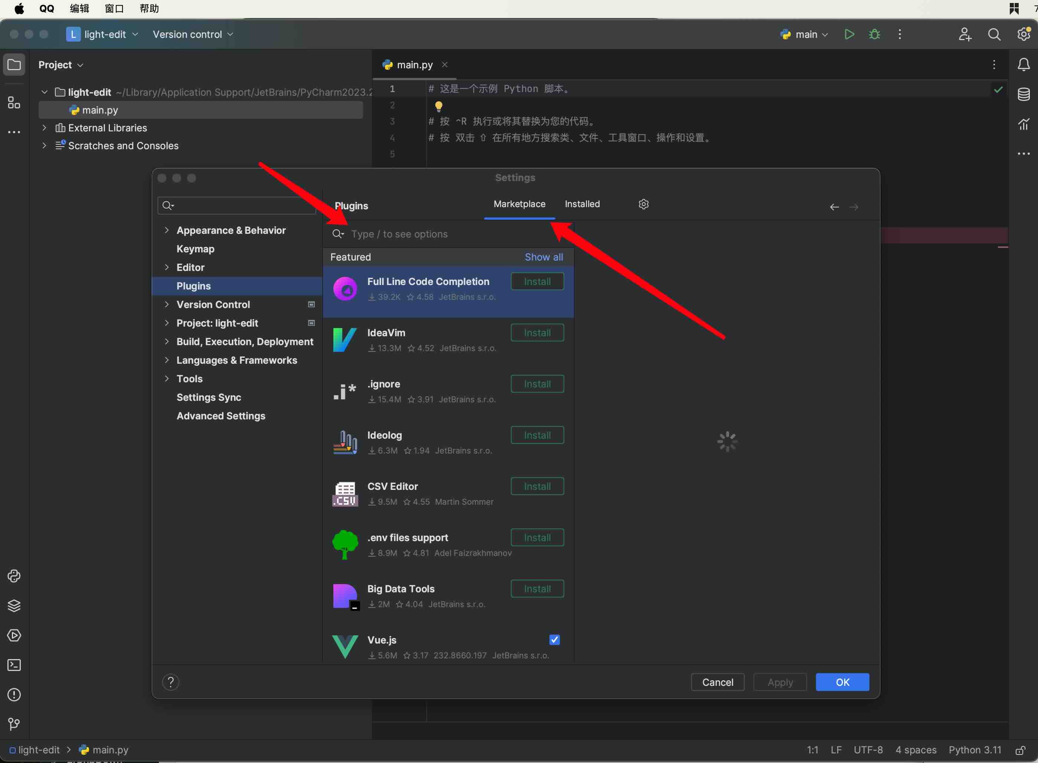This screenshot has width=1038, height=763.
Task: Install the CSV Editor plugin
Action: tap(537, 487)
